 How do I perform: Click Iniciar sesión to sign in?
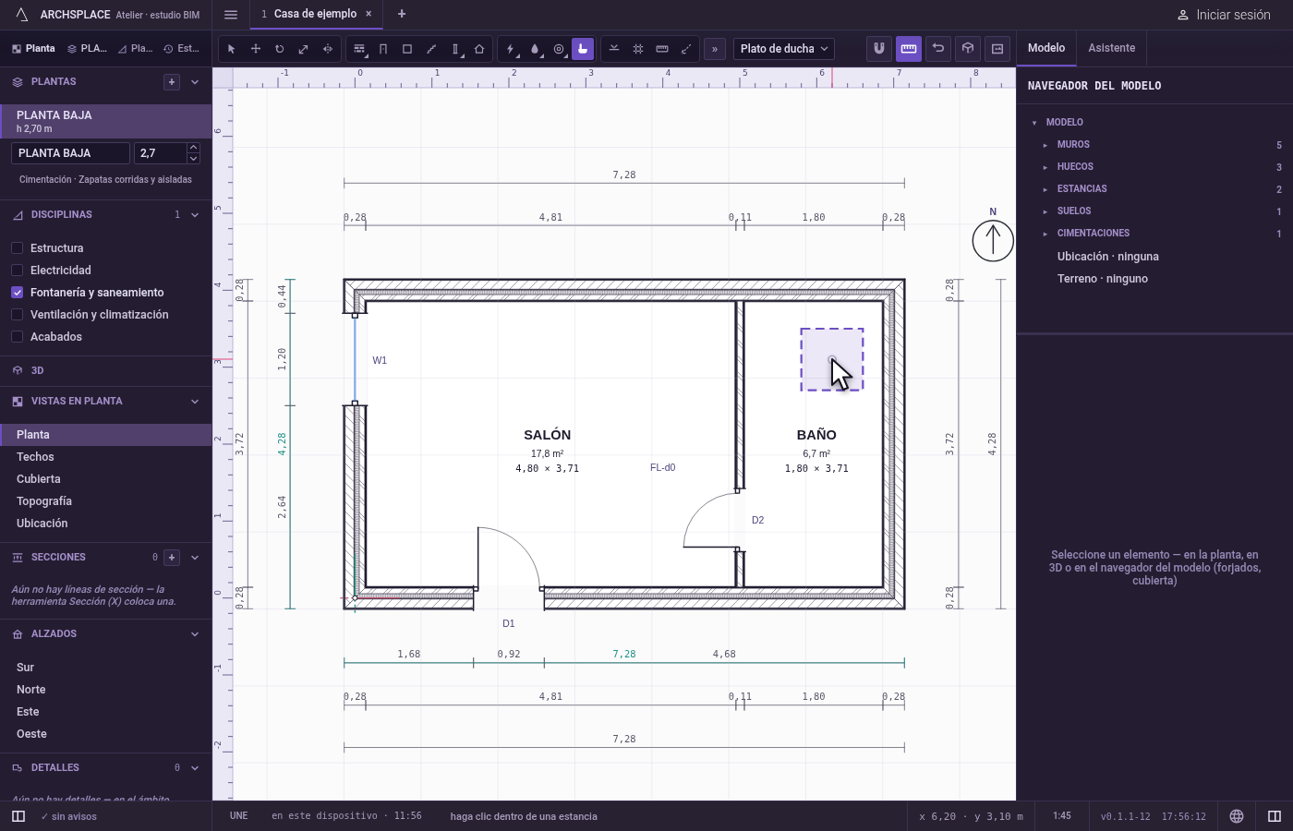click(x=1224, y=15)
